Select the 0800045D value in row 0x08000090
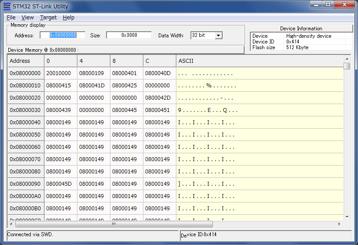 coord(58,184)
